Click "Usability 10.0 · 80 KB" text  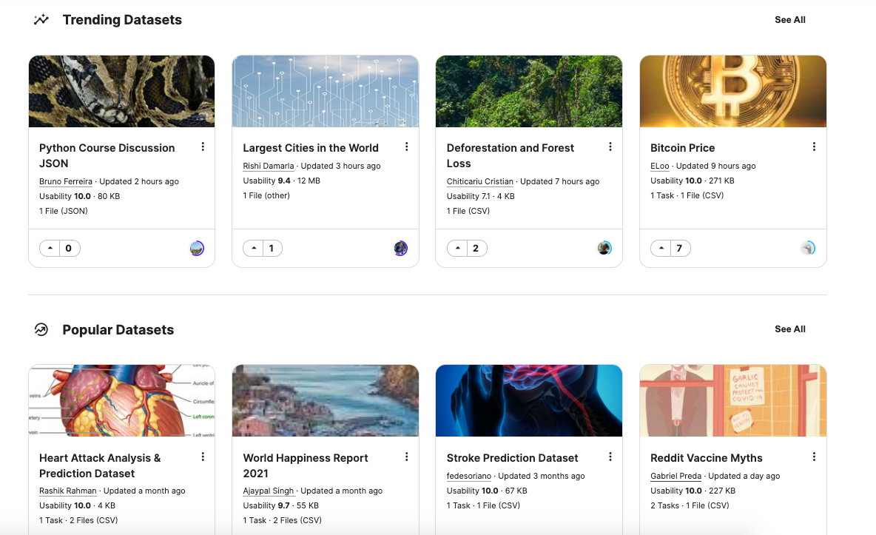click(79, 196)
